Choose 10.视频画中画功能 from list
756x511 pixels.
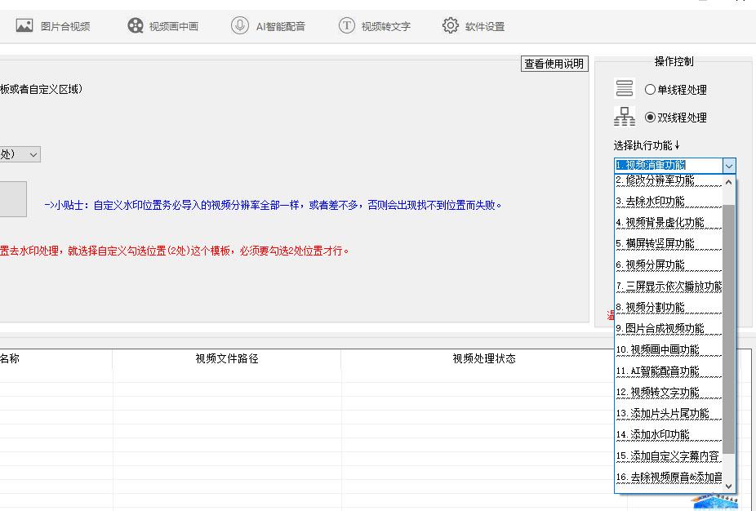669,349
